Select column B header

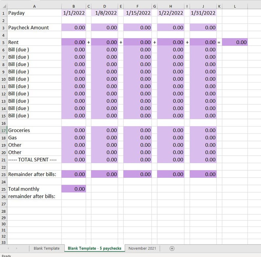pos(74,6)
